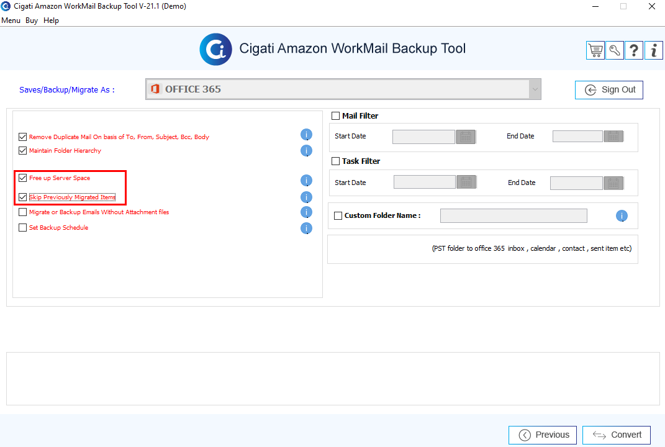
Task: Click the Sign Out button
Action: (609, 90)
